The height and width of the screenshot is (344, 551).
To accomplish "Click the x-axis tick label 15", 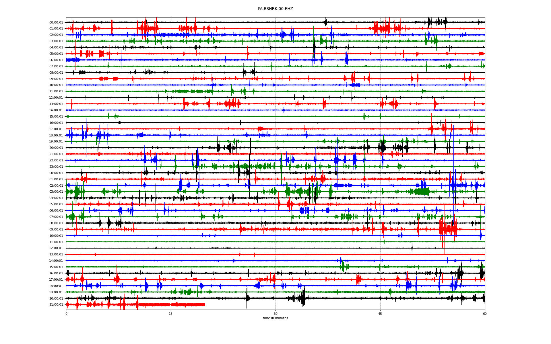I will [x=171, y=314].
